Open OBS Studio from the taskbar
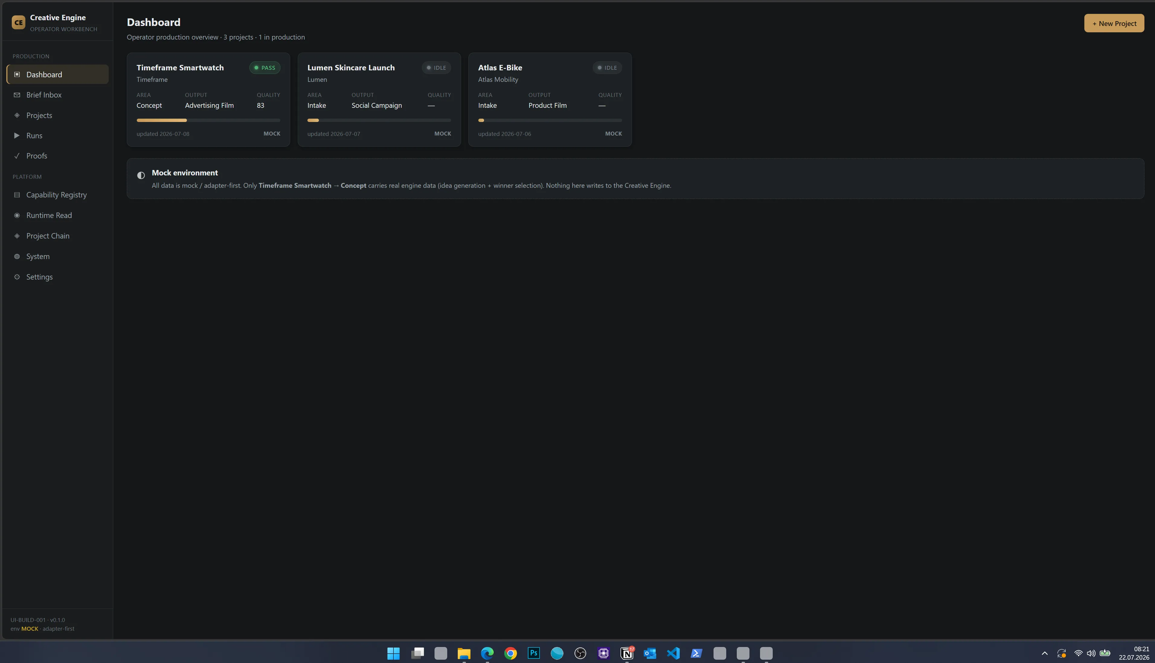This screenshot has width=1155, height=663. [580, 653]
